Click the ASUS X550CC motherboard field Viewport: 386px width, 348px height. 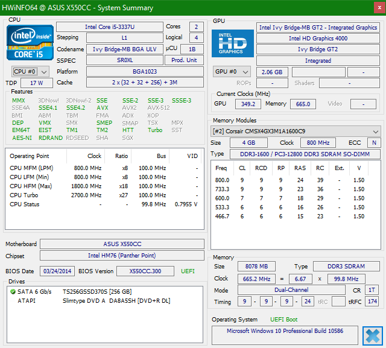pos(122,244)
